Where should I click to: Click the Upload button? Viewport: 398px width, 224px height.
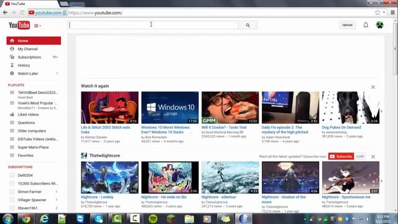[x=347, y=25]
